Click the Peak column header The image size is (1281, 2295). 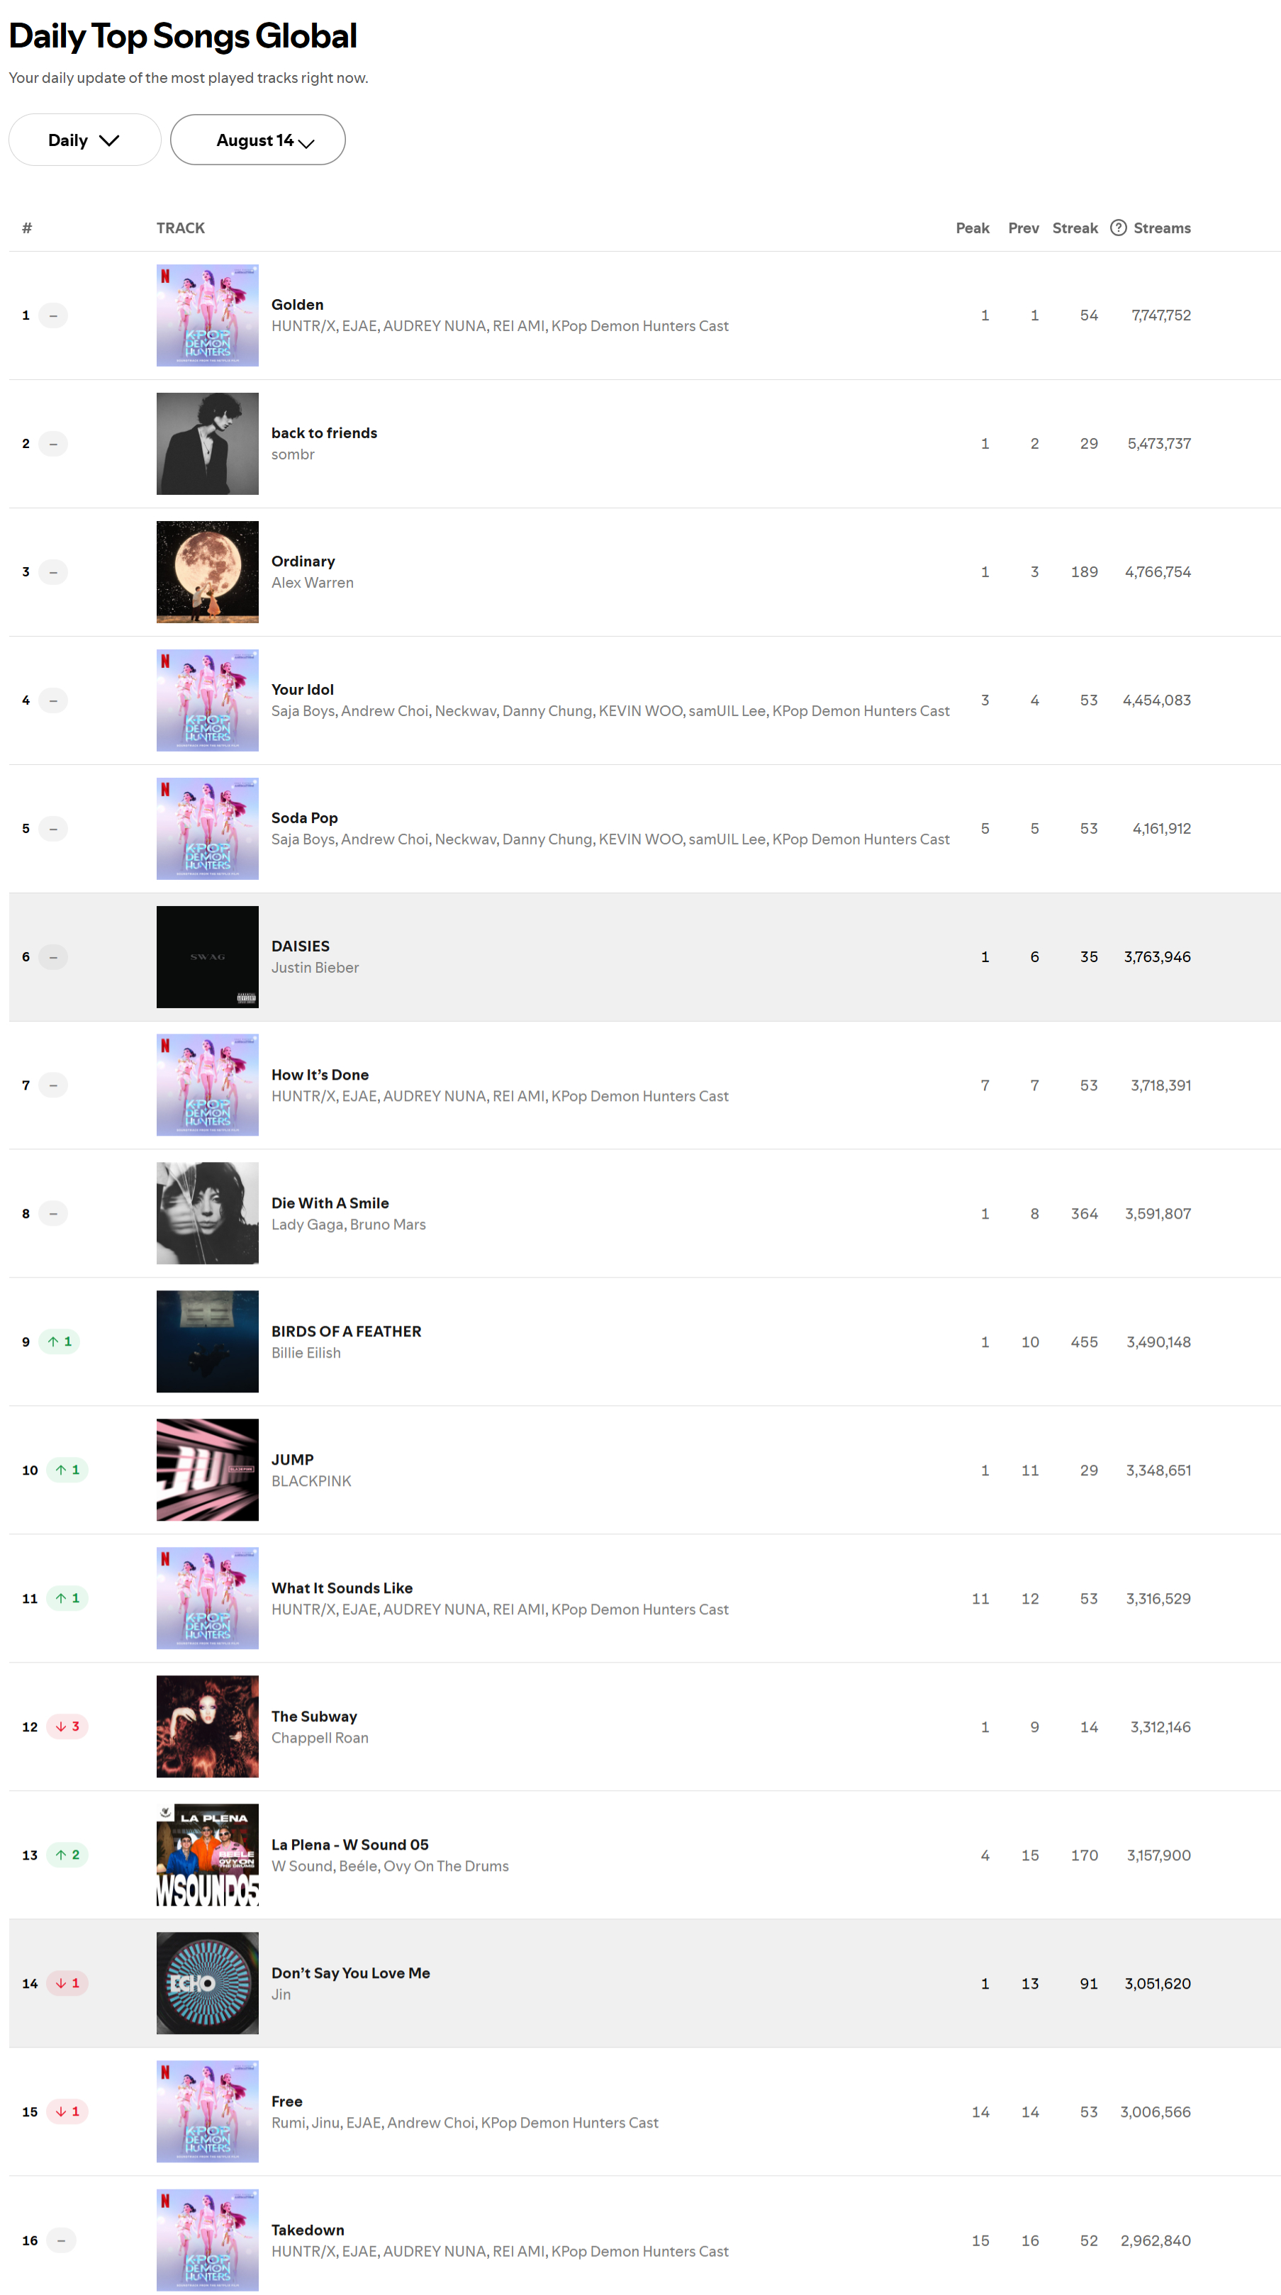click(x=973, y=228)
